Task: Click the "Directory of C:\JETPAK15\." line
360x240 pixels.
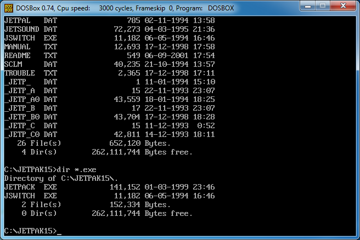Action: [x=61, y=178]
